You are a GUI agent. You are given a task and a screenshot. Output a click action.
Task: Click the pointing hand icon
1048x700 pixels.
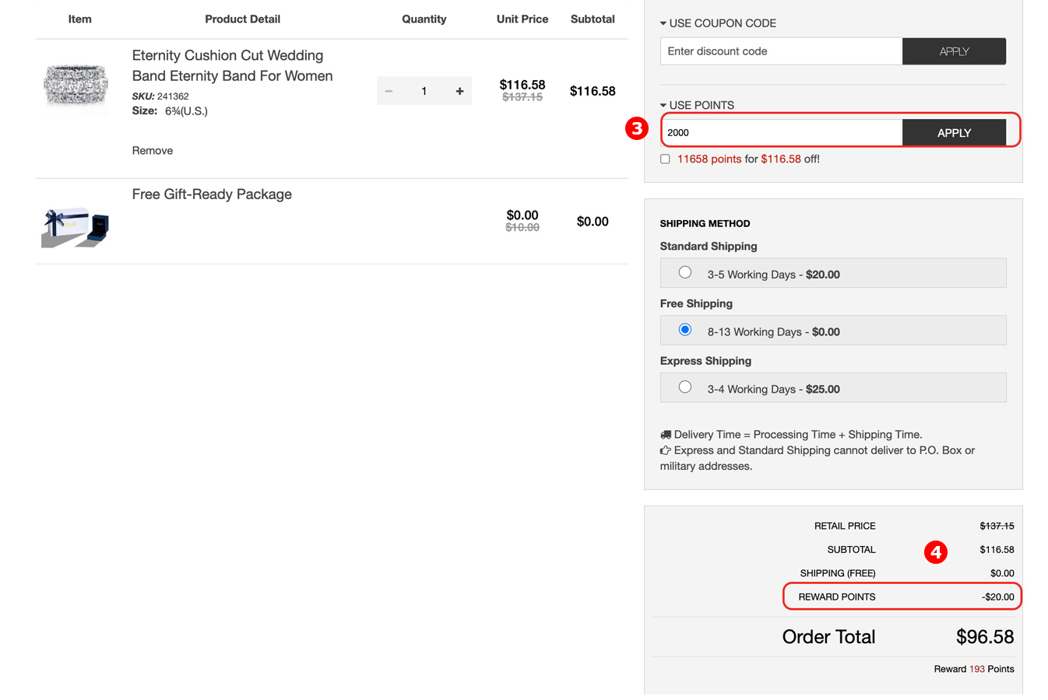click(x=666, y=450)
